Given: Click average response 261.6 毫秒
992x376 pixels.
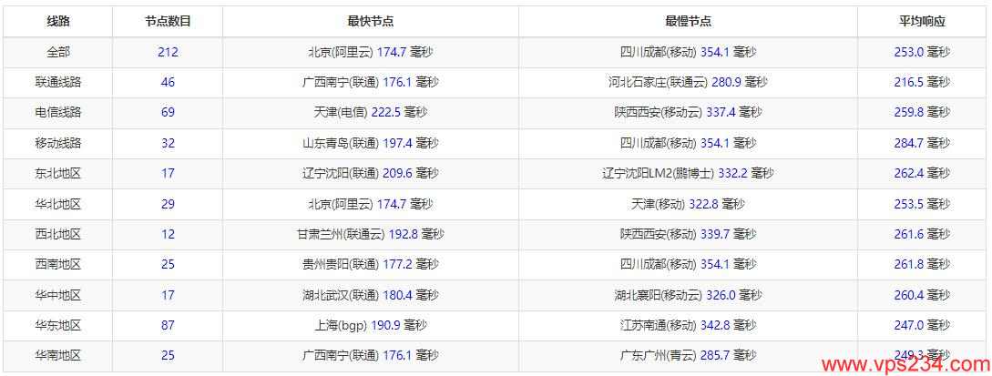Looking at the screenshot, I should pos(923,235).
